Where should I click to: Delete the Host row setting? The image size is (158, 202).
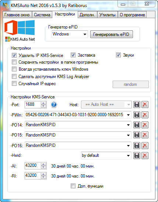click(145, 104)
